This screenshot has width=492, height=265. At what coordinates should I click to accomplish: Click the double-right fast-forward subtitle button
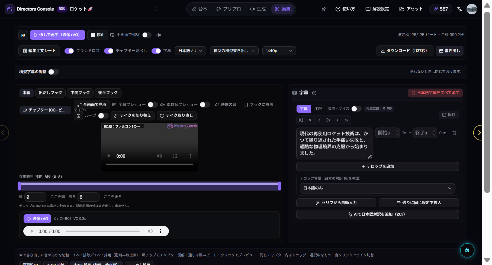pos(346,120)
